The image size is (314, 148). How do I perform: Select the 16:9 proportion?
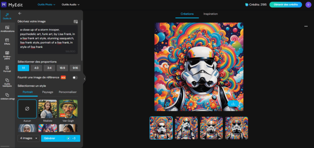(x=62, y=68)
